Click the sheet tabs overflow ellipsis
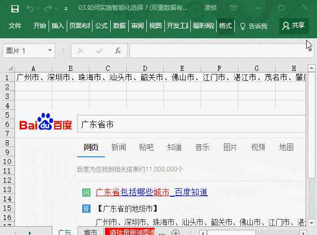Viewport: 317px width, 235px height. point(162,233)
